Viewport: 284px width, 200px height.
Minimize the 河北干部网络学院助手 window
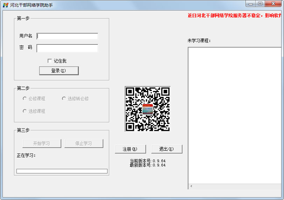coord(251,4)
